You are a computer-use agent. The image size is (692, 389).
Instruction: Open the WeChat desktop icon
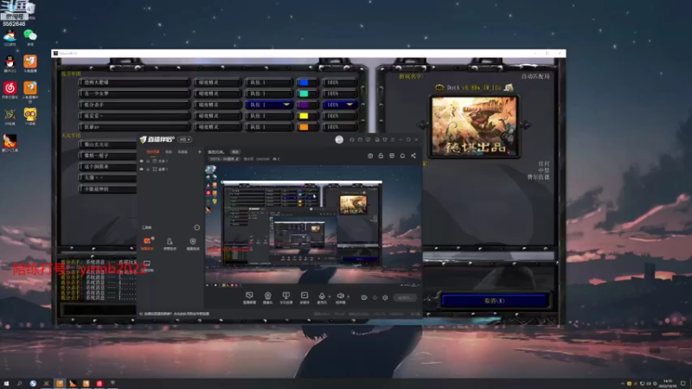pyautogui.click(x=30, y=35)
